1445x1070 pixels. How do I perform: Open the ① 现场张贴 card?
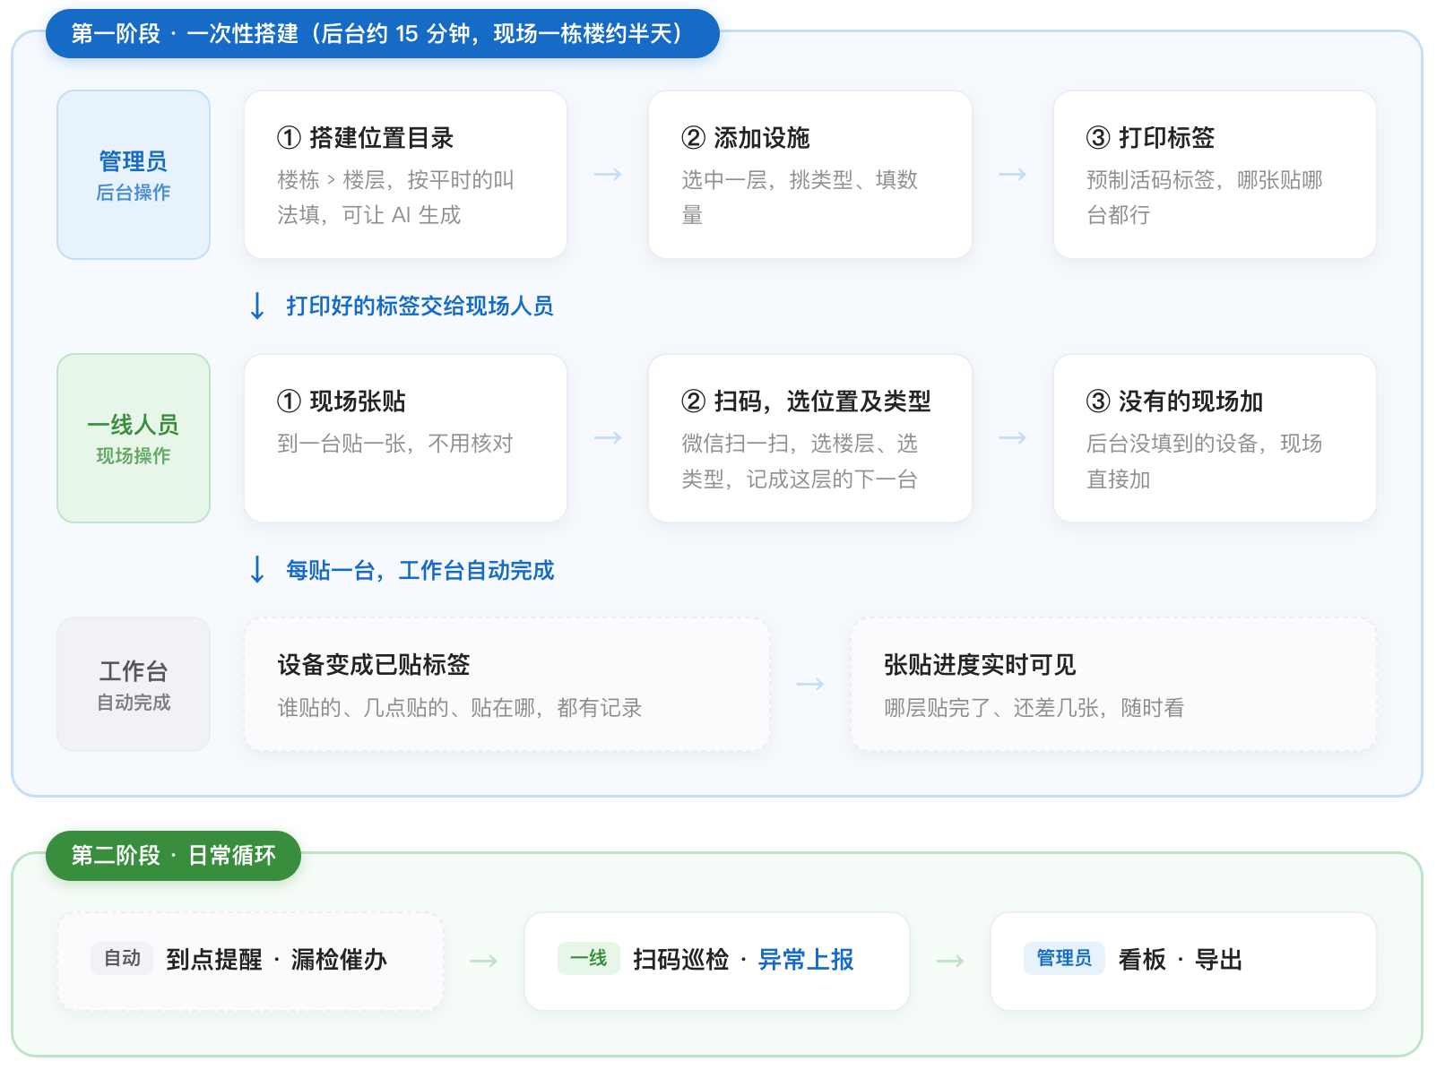405,438
